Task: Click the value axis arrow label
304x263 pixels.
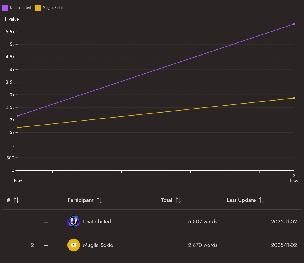Action: (x=11, y=19)
